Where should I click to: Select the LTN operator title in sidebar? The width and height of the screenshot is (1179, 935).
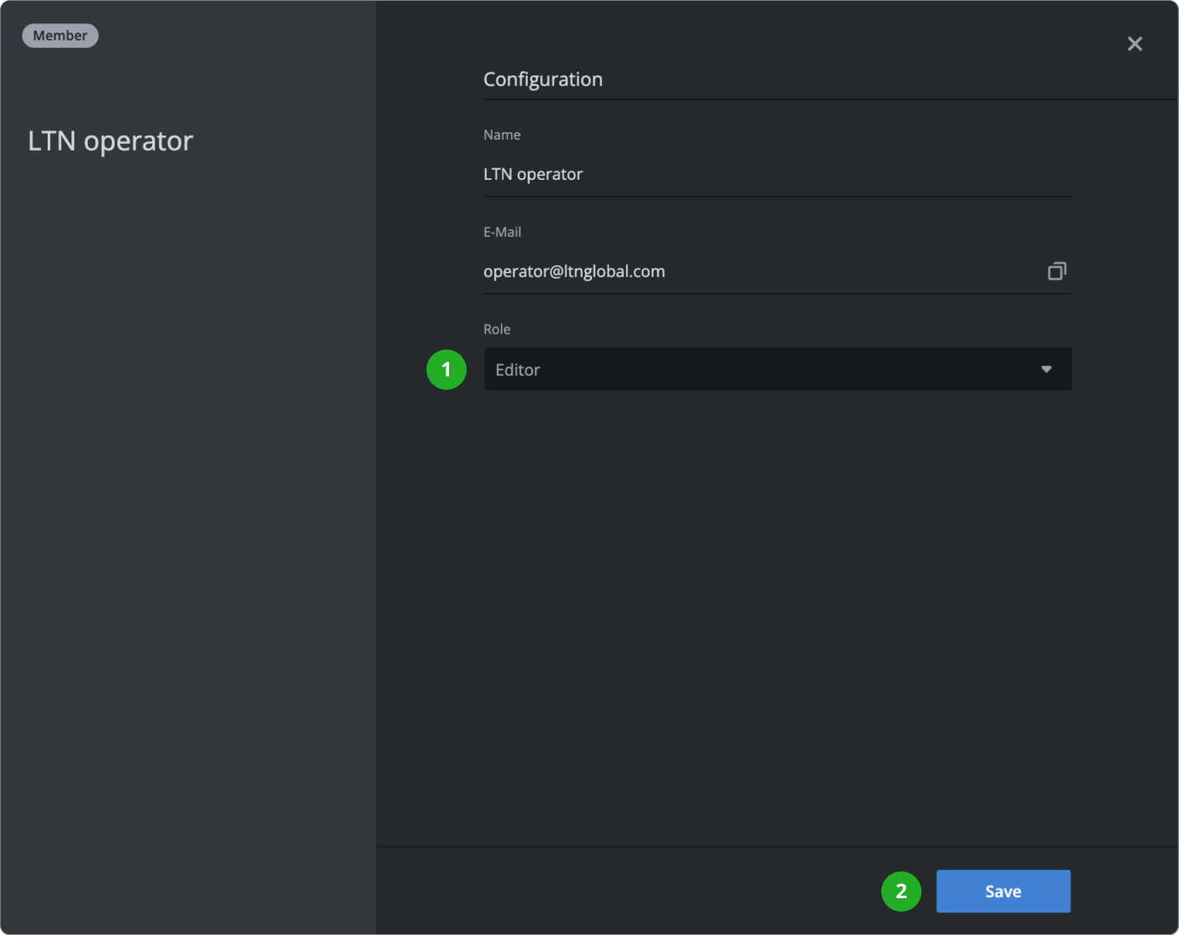(x=110, y=141)
